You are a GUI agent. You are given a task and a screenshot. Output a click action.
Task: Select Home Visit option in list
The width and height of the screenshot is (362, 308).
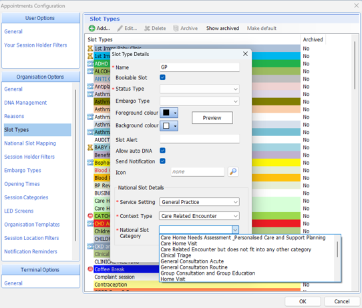(x=173, y=279)
